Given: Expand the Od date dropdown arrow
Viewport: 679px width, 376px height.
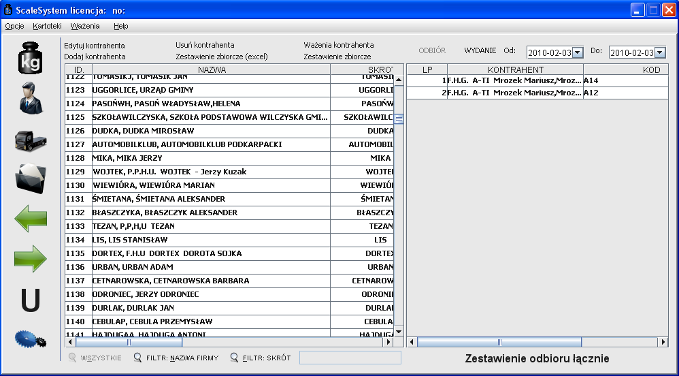Looking at the screenshot, I should (578, 52).
